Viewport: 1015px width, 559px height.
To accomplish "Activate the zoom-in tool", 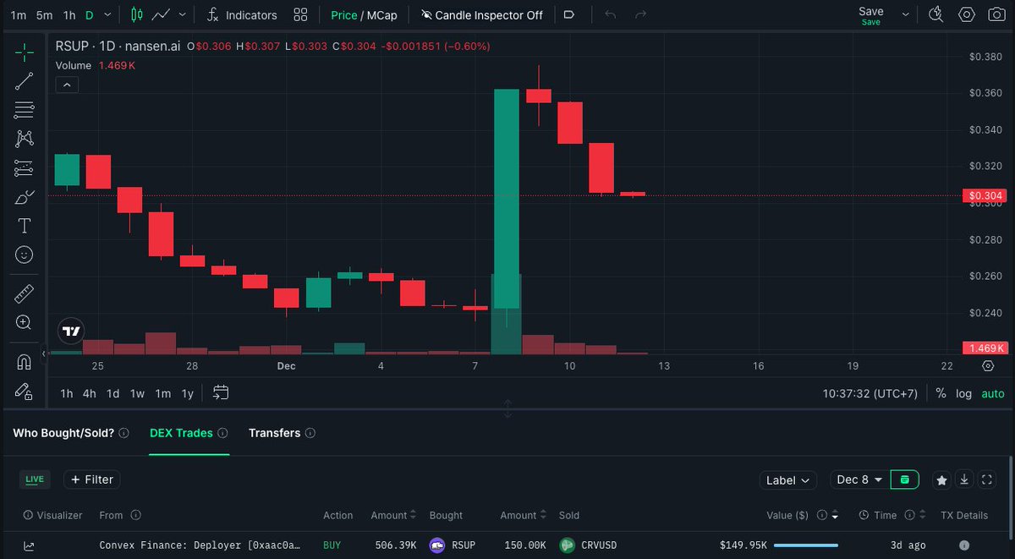I will 24,322.
